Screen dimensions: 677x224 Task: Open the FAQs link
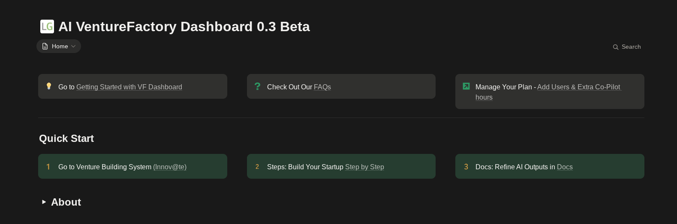click(x=322, y=87)
